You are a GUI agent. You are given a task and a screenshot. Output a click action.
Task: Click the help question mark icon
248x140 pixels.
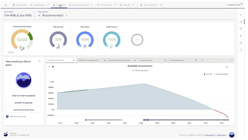coord(39,61)
